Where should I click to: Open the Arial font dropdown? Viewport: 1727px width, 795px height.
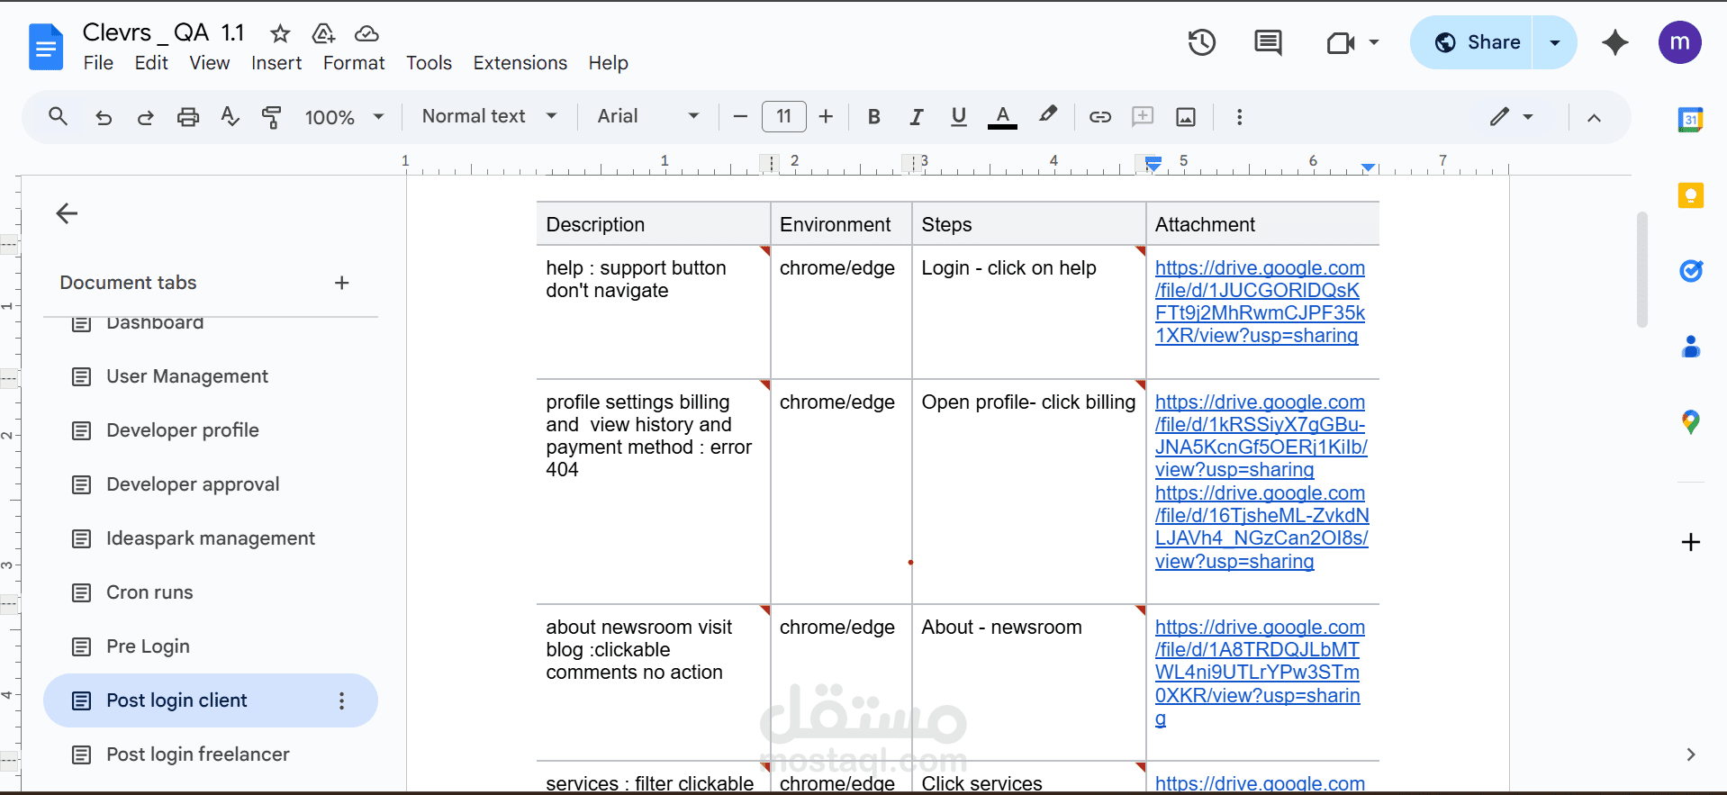coord(647,116)
